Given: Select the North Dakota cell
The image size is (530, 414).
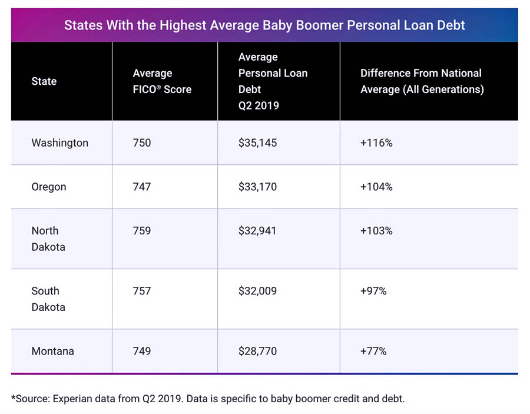Looking at the screenshot, I should [48, 239].
